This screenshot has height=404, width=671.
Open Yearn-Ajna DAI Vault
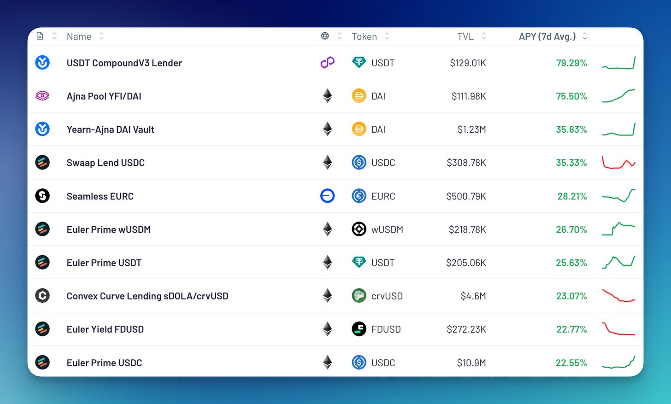pos(111,129)
